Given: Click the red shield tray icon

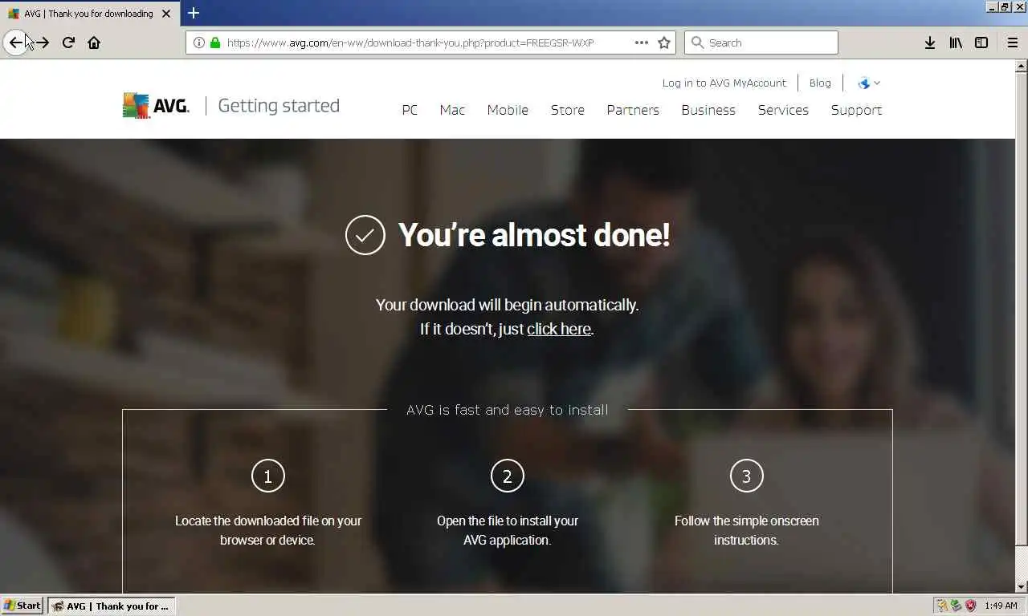Looking at the screenshot, I should click(971, 606).
